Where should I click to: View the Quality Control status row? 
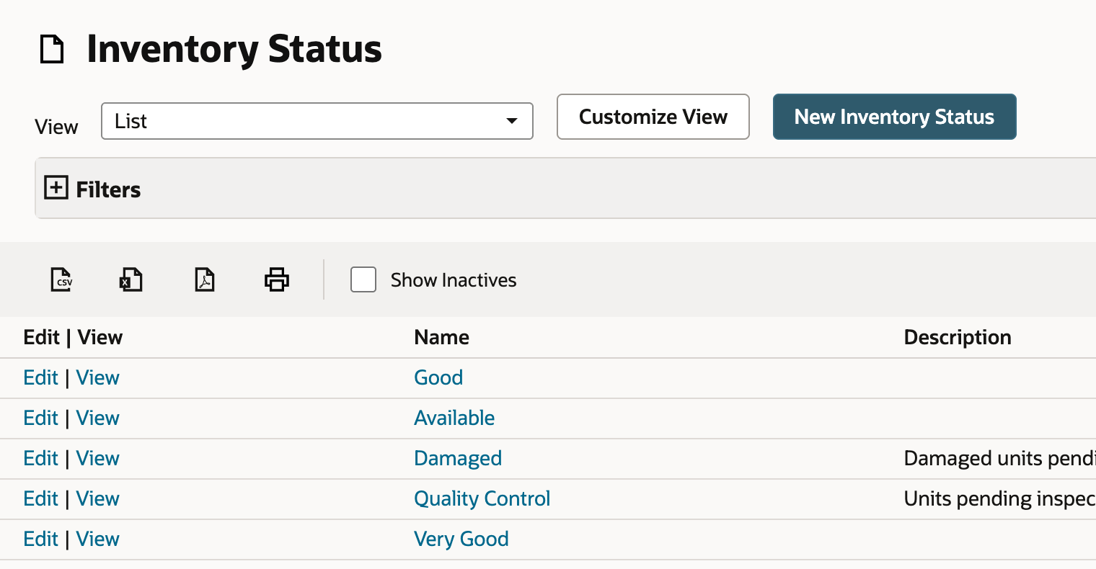click(x=98, y=498)
